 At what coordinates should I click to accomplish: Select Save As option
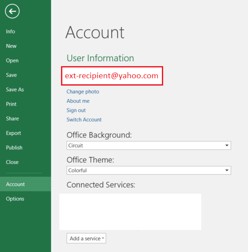tap(15, 89)
